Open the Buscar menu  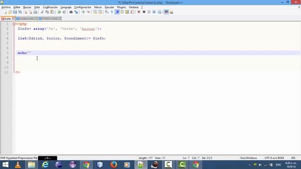click(27, 8)
